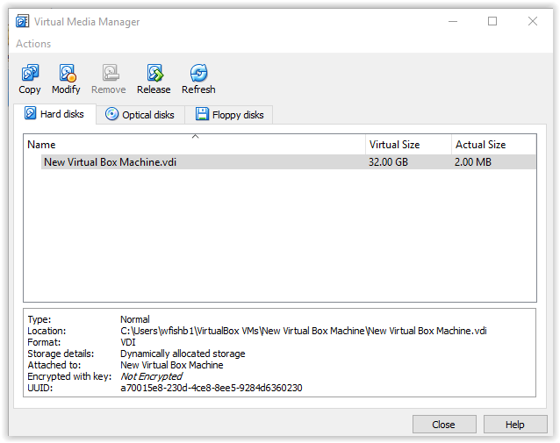The image size is (560, 443).
Task: Open the Actions menu
Action: tap(33, 44)
